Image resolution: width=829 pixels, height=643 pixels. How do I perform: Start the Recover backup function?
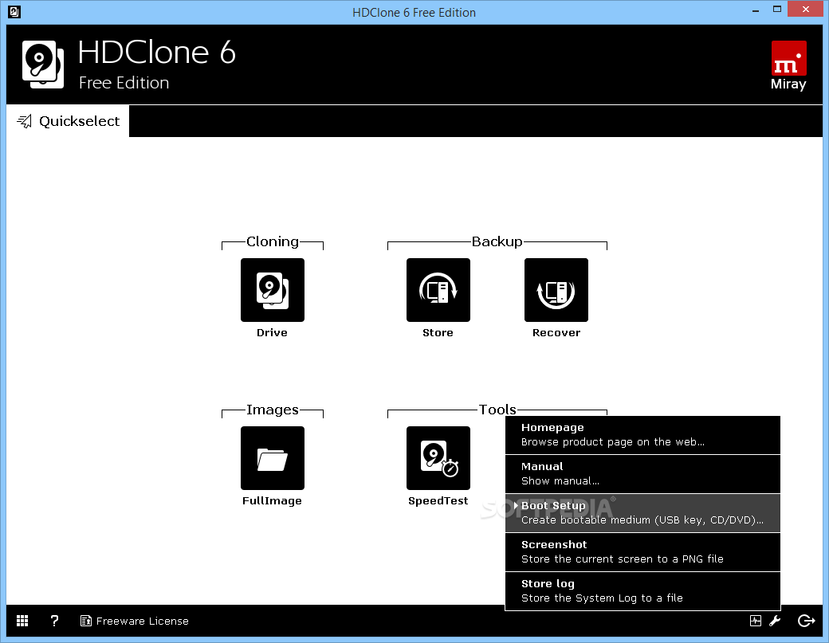(556, 289)
